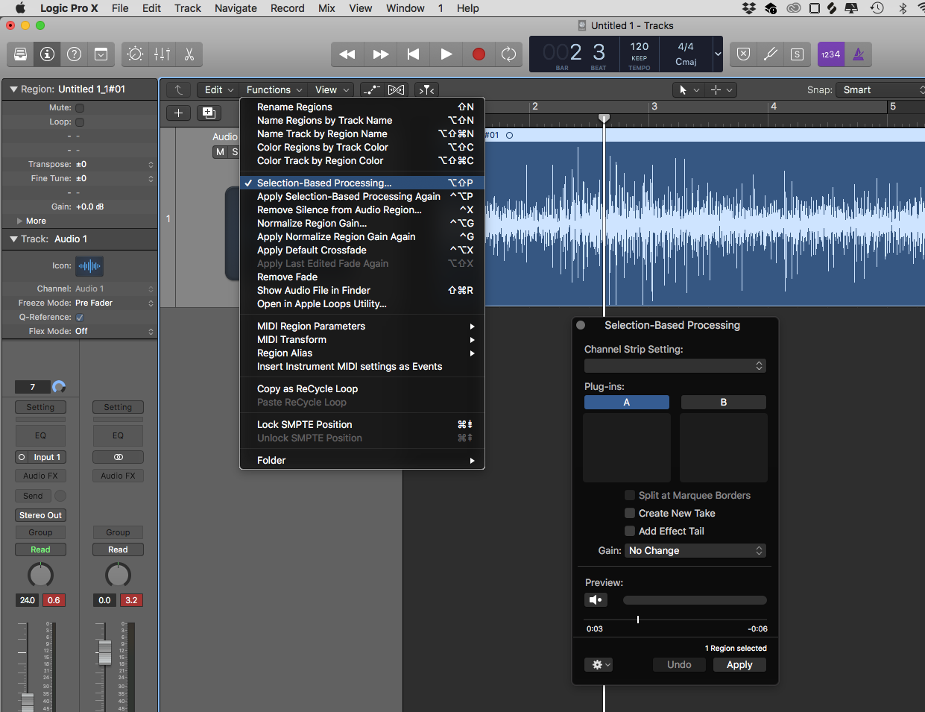Screen dimensions: 925x712
Task: Click the Apply button
Action: click(x=739, y=664)
